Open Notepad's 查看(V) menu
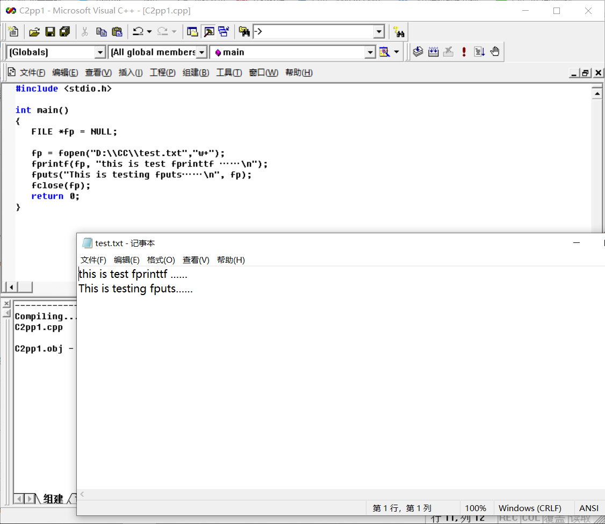Image resolution: width=605 pixels, height=524 pixels. point(196,260)
